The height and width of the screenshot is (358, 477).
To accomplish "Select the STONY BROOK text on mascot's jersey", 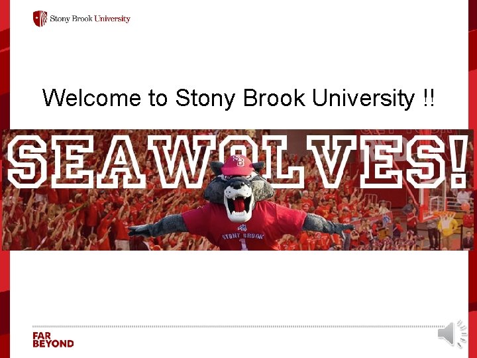I will point(242,236).
